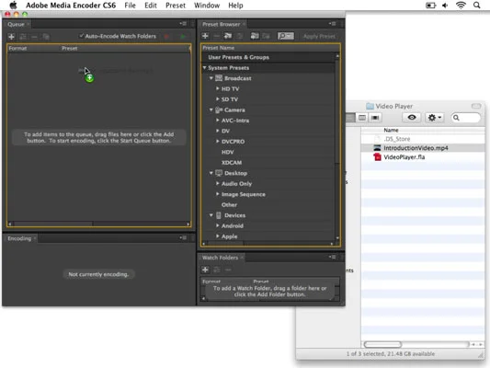This screenshot has height=368, width=490.
Task: Collapse the Camera preset category
Action: [211, 109]
